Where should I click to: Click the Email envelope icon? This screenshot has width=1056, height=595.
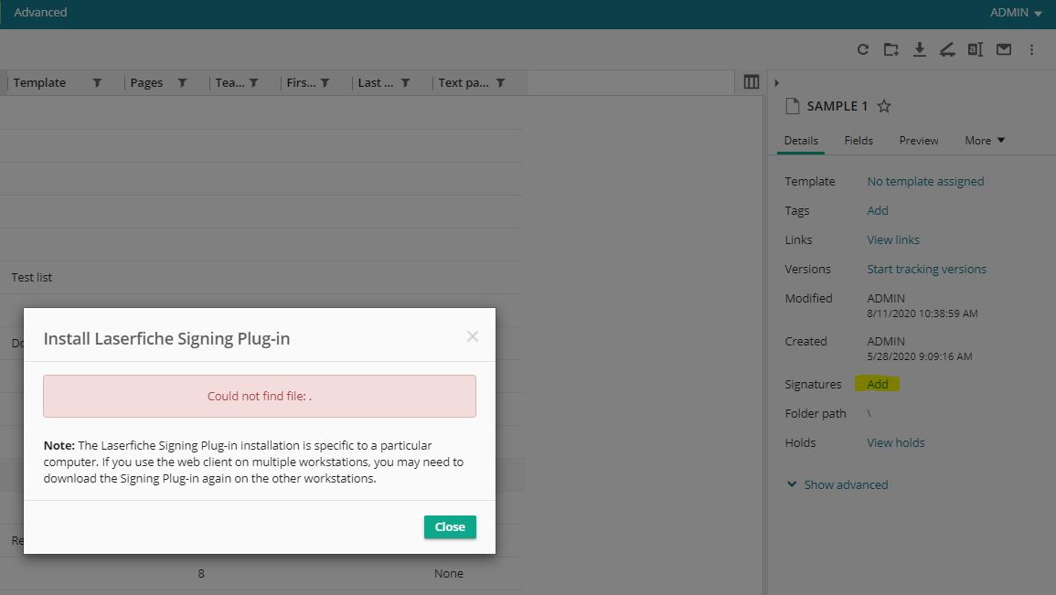[1004, 50]
